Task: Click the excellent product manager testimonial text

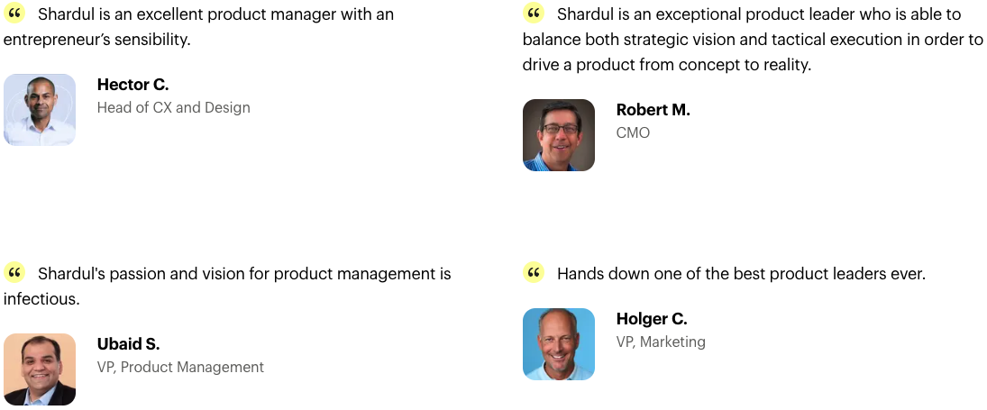Action: (199, 26)
